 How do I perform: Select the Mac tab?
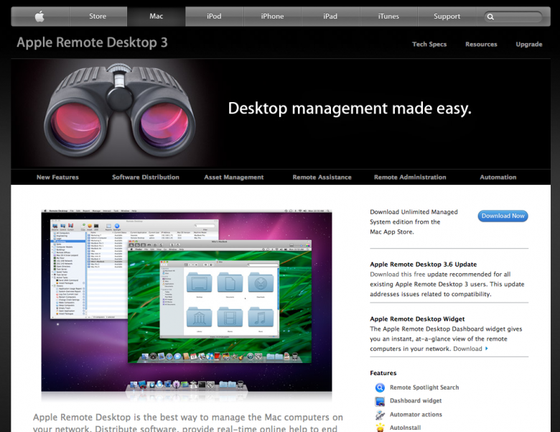156,17
